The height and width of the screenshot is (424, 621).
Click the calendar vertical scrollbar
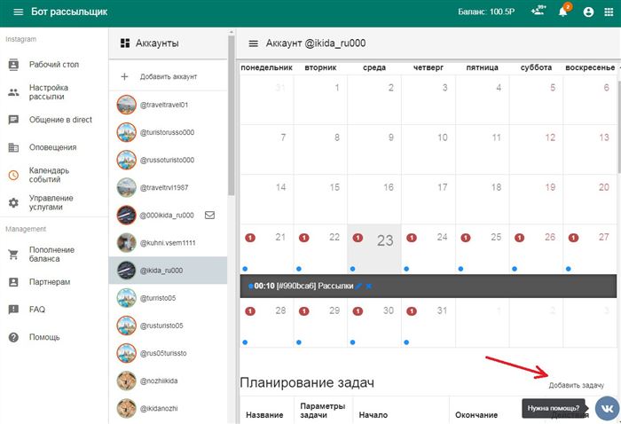point(618,127)
